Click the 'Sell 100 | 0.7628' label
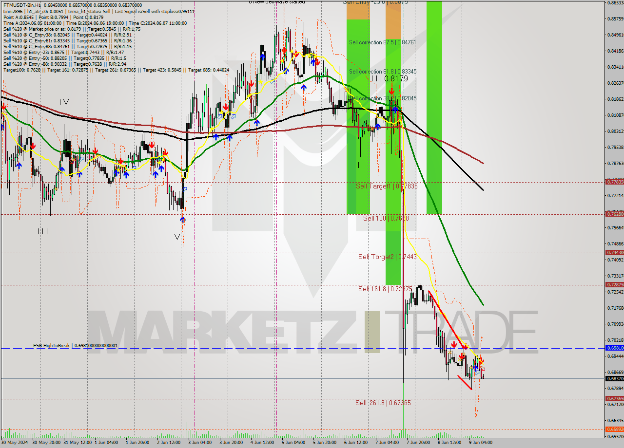The image size is (624, 448). pyautogui.click(x=386, y=218)
